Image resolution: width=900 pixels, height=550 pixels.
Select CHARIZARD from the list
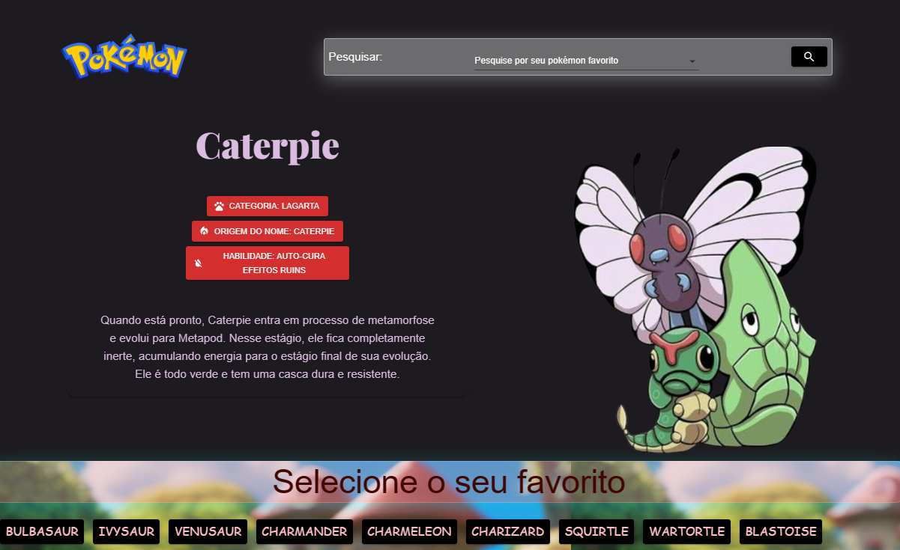[x=507, y=531]
